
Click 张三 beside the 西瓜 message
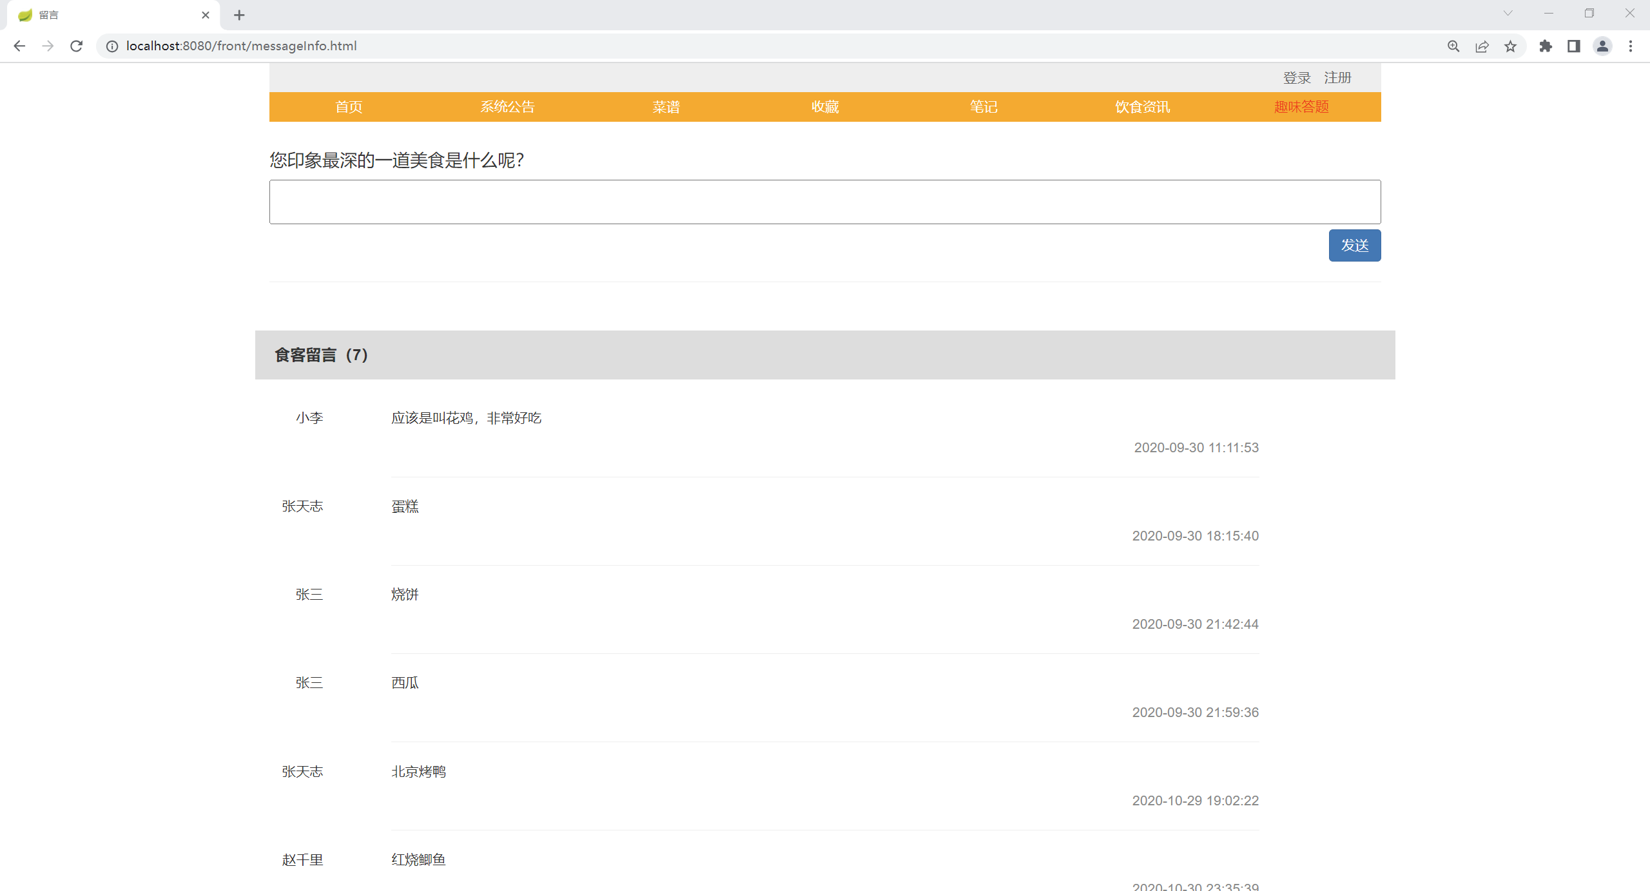click(x=309, y=683)
